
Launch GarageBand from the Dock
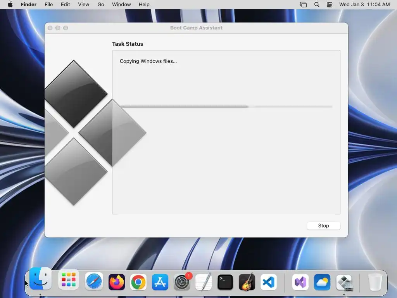click(247, 282)
